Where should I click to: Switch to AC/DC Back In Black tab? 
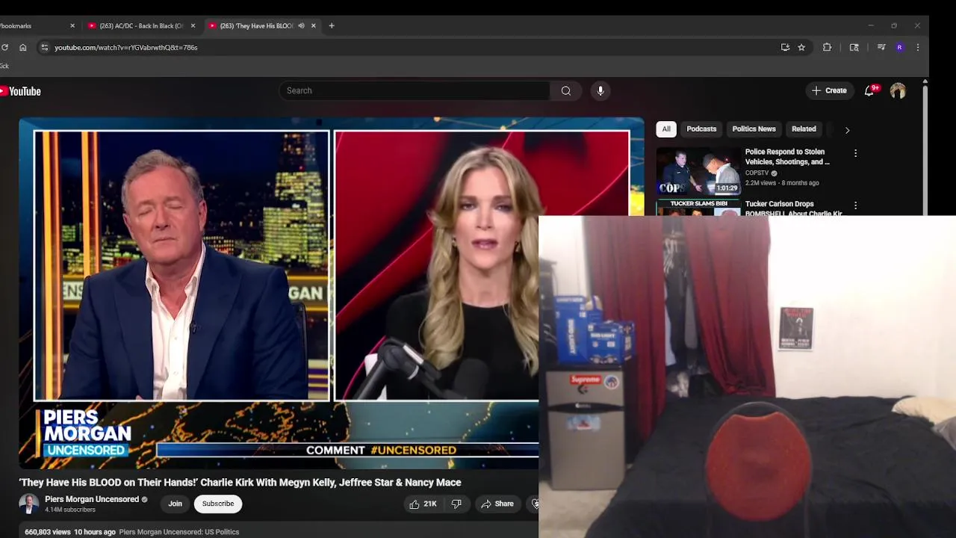pos(141,25)
